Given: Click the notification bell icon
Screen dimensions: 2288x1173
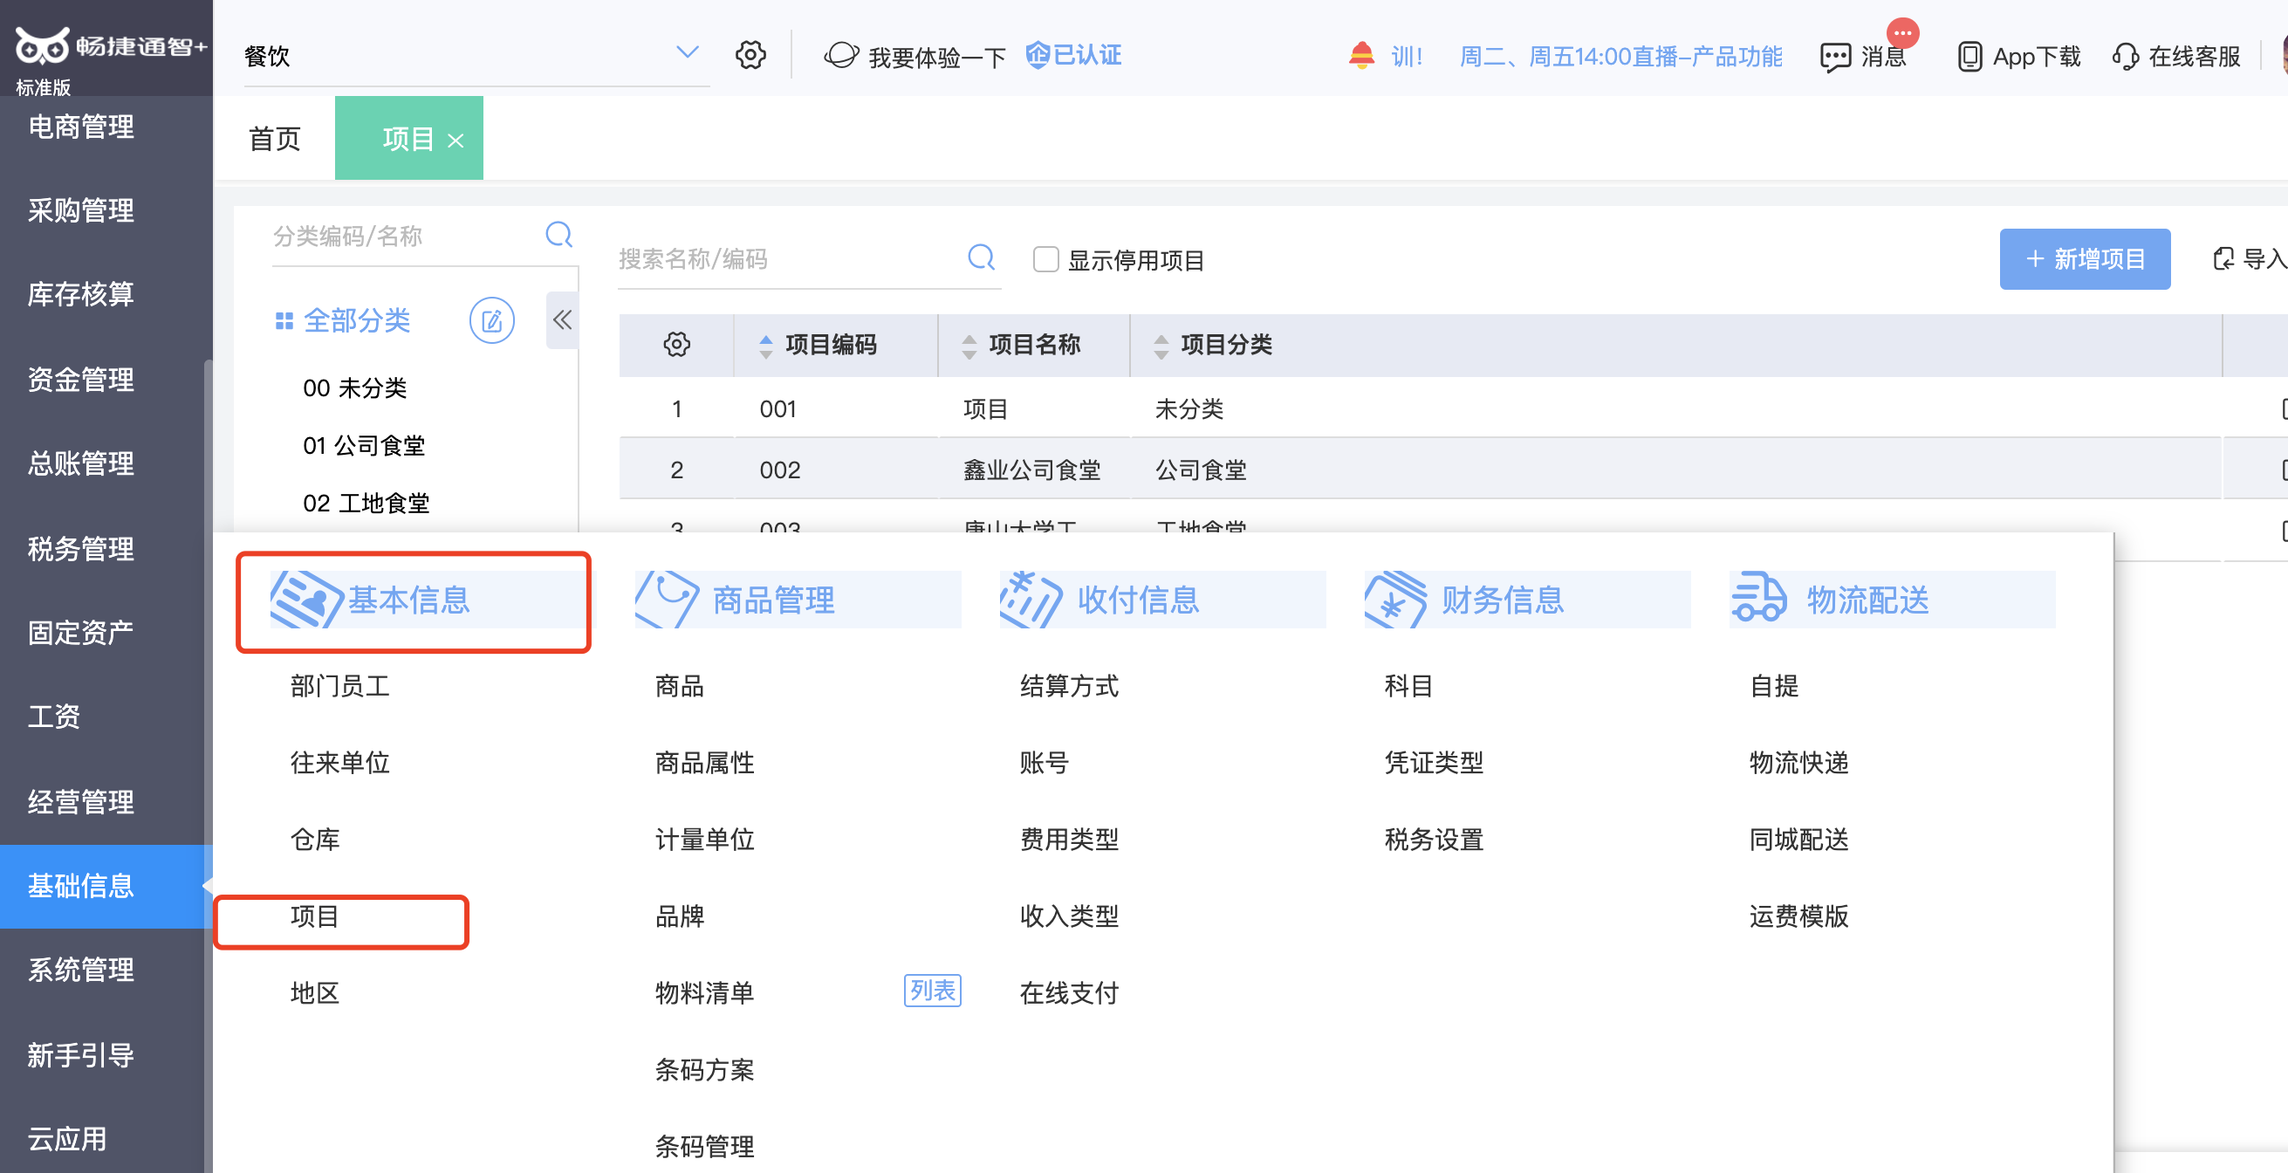Looking at the screenshot, I should coord(1360,55).
